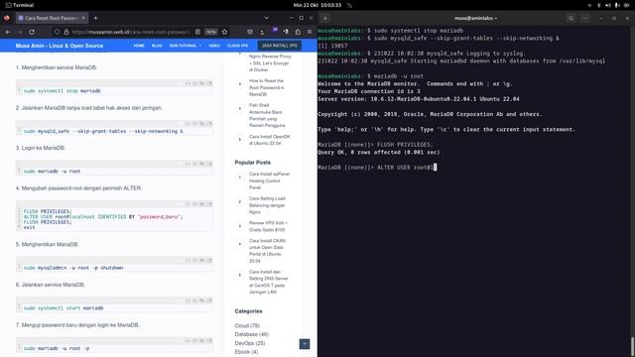Open Cara Install aaPanel Hosting Control link

pyautogui.click(x=269, y=180)
